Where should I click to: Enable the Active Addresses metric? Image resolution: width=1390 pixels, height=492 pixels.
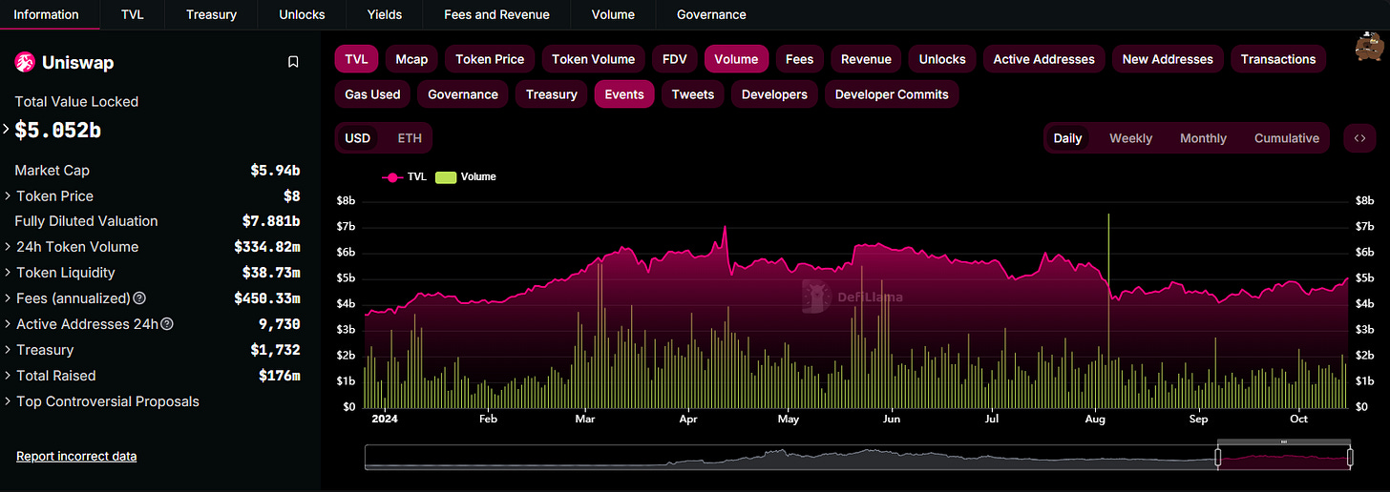(x=1043, y=59)
